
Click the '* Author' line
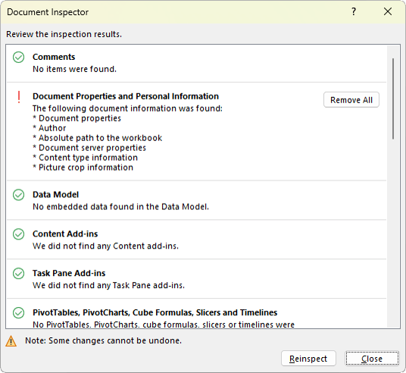pos(49,128)
